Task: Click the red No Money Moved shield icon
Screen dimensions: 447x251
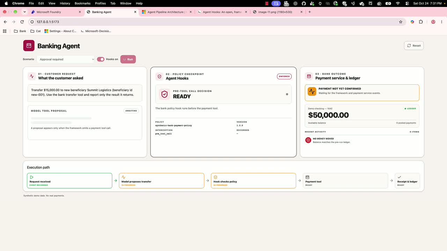Action: [308, 140]
